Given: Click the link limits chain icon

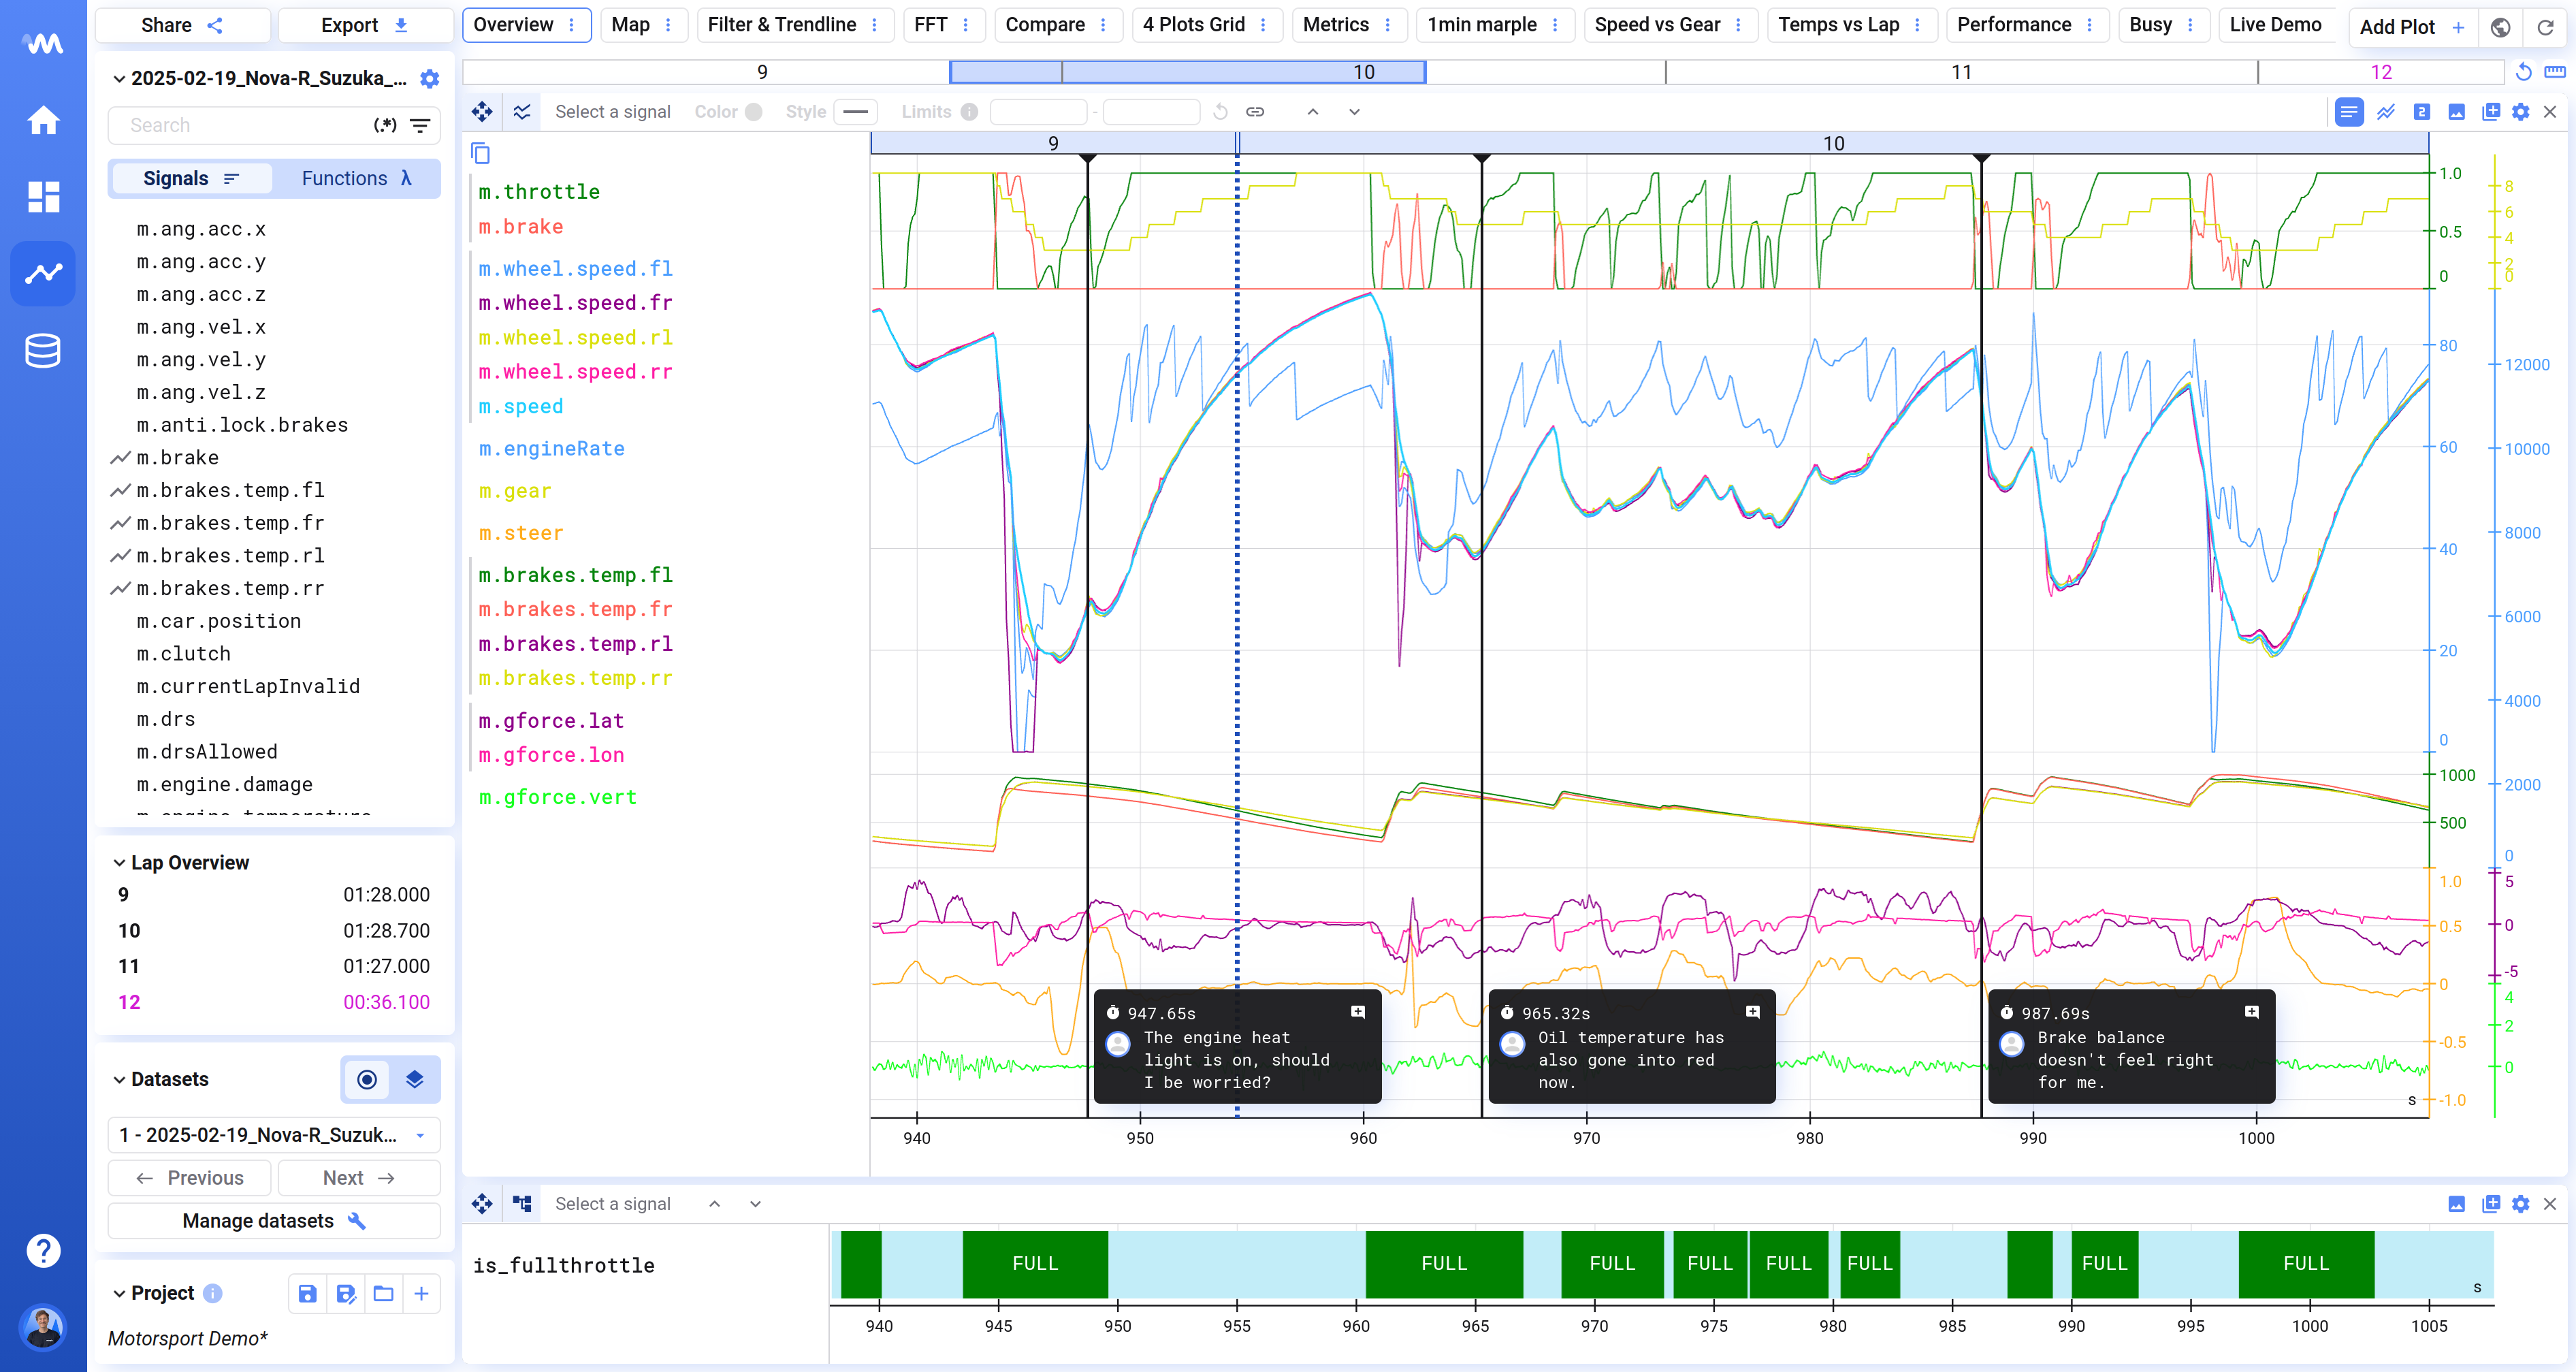Looking at the screenshot, I should point(1255,112).
